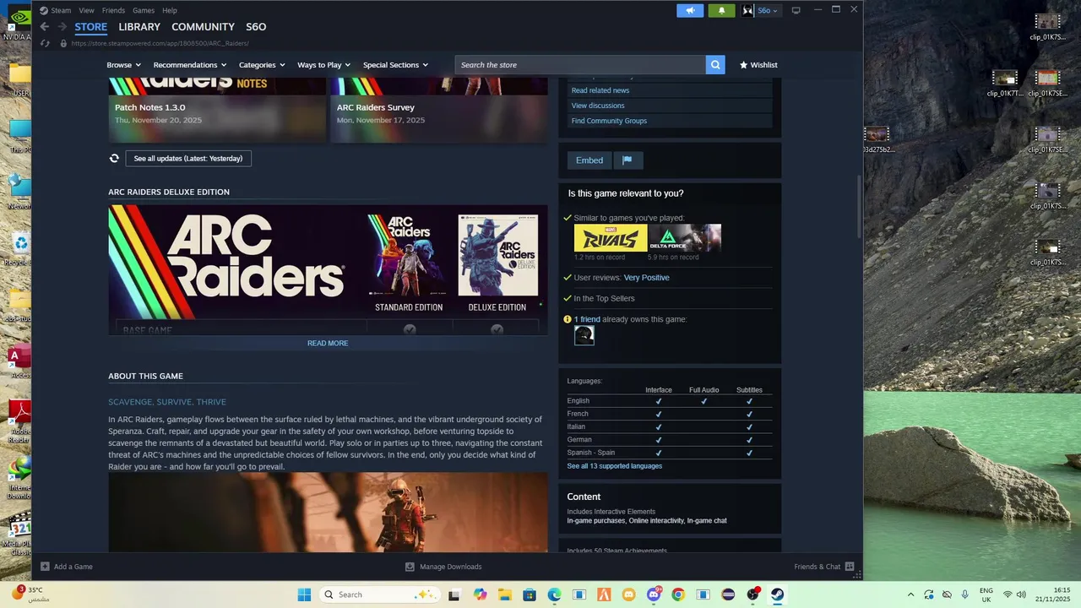Click the blue magnifier search button
1081x608 pixels.
coord(715,65)
